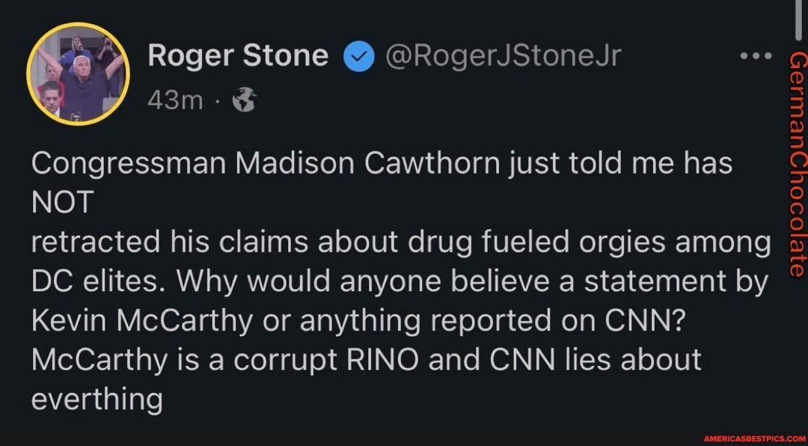Open the @RogerJStoneJr handle link
This screenshot has height=446, width=808.
click(503, 55)
